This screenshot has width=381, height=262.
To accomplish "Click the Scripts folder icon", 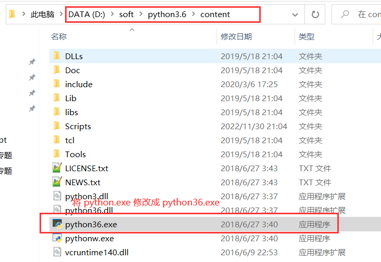I will [x=57, y=126].
